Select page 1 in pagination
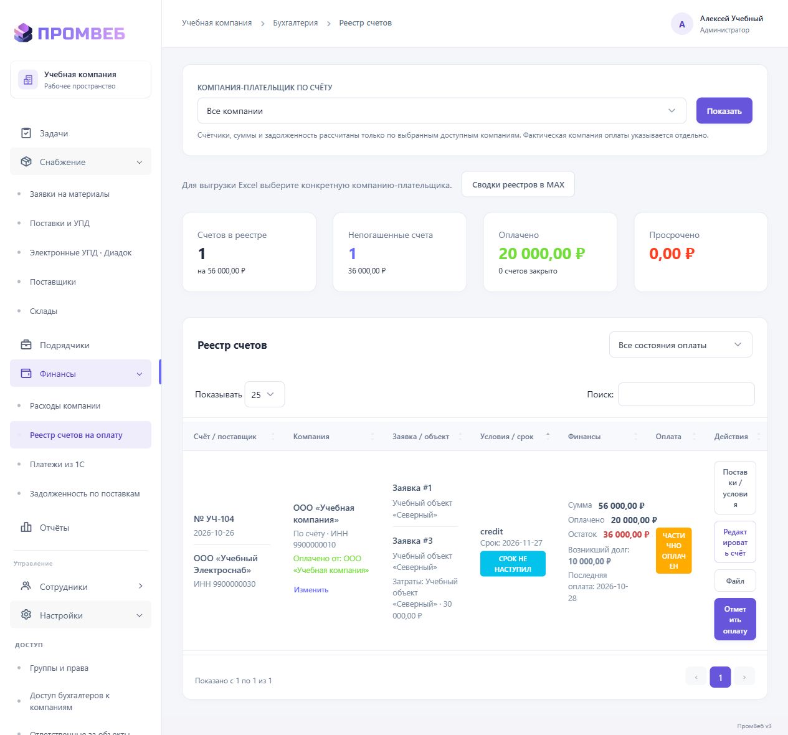This screenshot has width=788, height=735. 720,677
